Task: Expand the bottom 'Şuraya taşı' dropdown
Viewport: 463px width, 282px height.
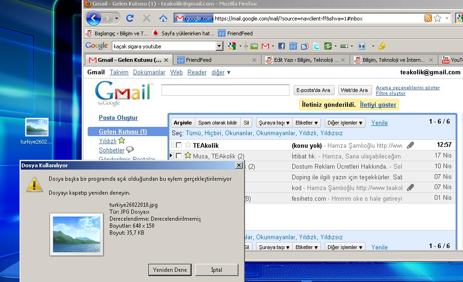Action: [x=274, y=247]
